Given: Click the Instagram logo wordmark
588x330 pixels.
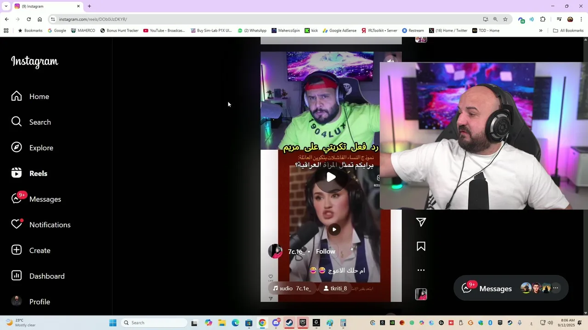Looking at the screenshot, I should [34, 61].
